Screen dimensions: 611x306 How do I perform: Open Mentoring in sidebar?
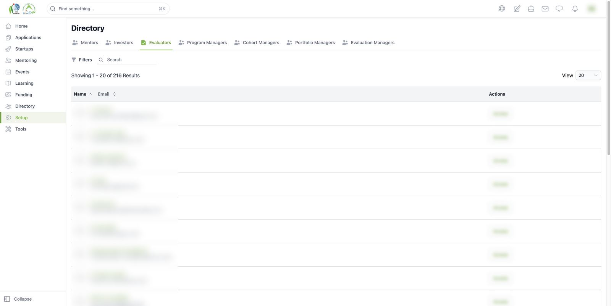tap(33, 60)
